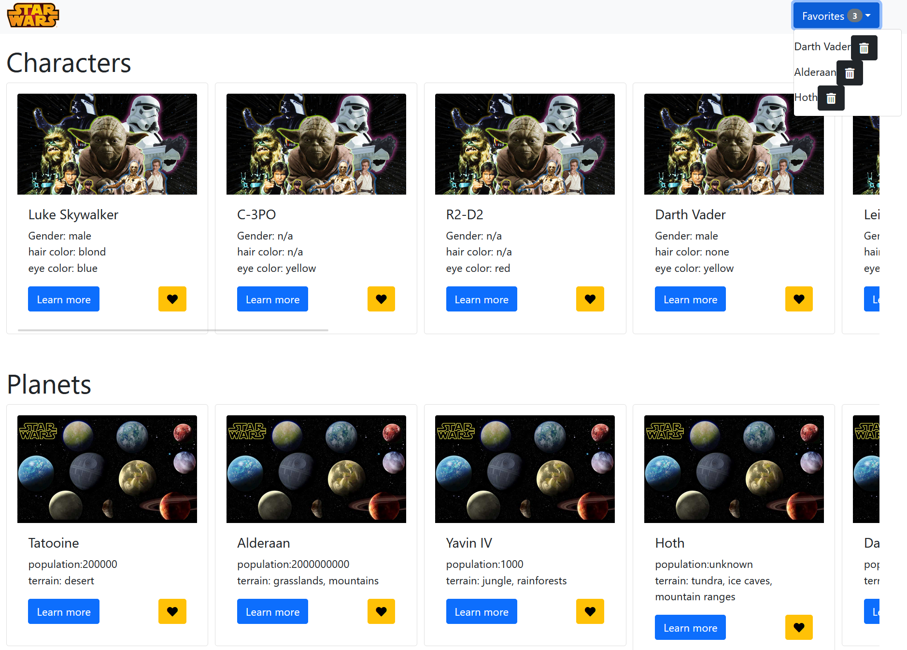Click the Characters section heading
This screenshot has height=650, width=907.
tap(69, 63)
